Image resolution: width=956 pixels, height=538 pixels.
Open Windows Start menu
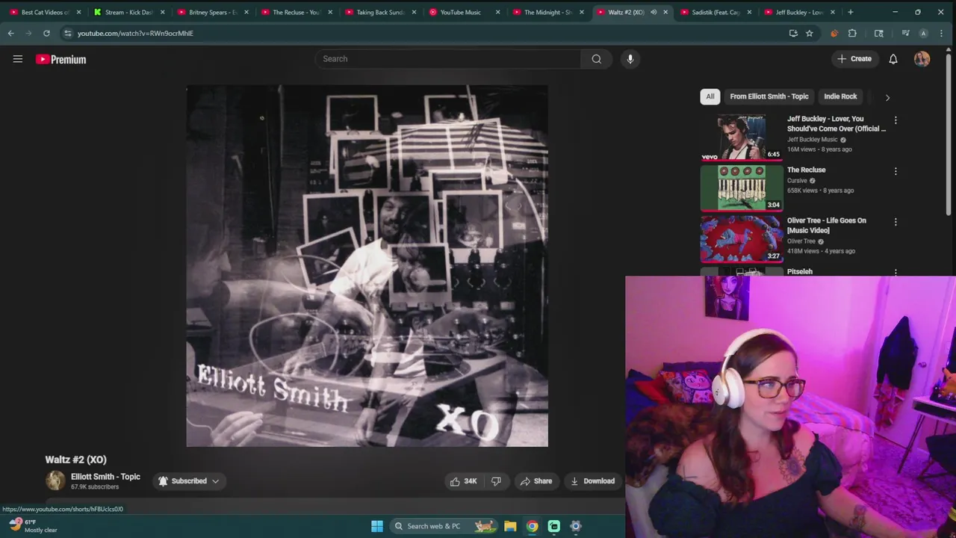tap(377, 526)
